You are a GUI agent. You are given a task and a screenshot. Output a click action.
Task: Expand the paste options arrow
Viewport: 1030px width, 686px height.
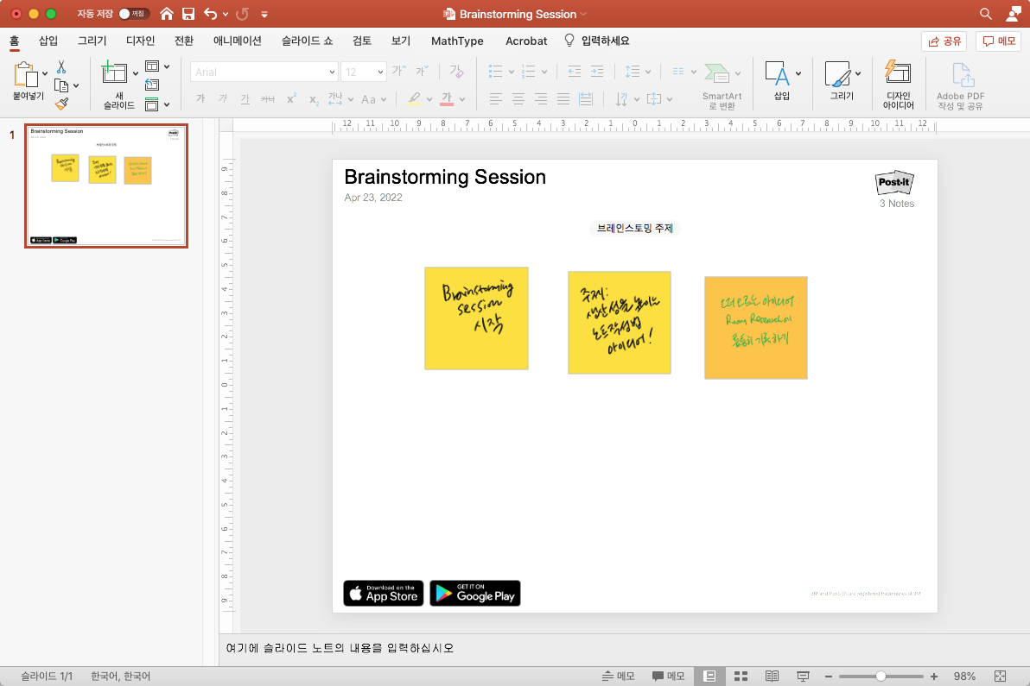click(45, 73)
